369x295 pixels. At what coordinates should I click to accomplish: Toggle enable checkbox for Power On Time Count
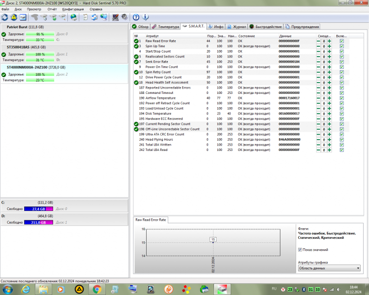point(342,67)
